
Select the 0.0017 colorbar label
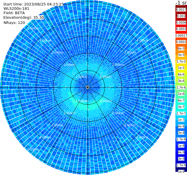click(181, 10)
